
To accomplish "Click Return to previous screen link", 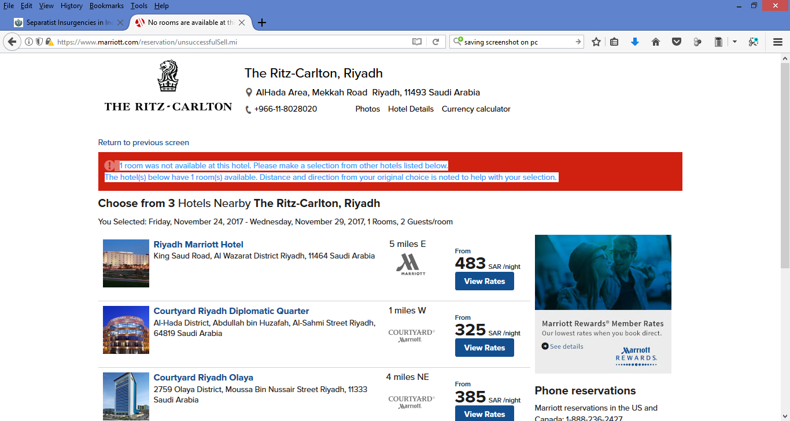I will tap(143, 142).
